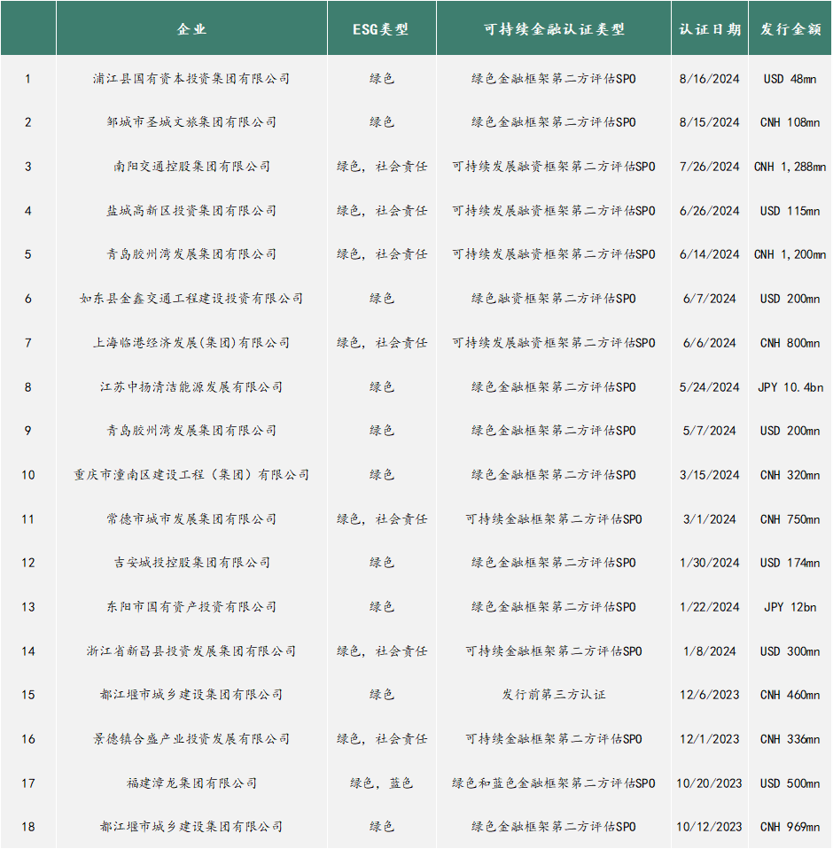The width and height of the screenshot is (833, 849).
Task: Click the 认证日期 column header
Action: click(710, 28)
